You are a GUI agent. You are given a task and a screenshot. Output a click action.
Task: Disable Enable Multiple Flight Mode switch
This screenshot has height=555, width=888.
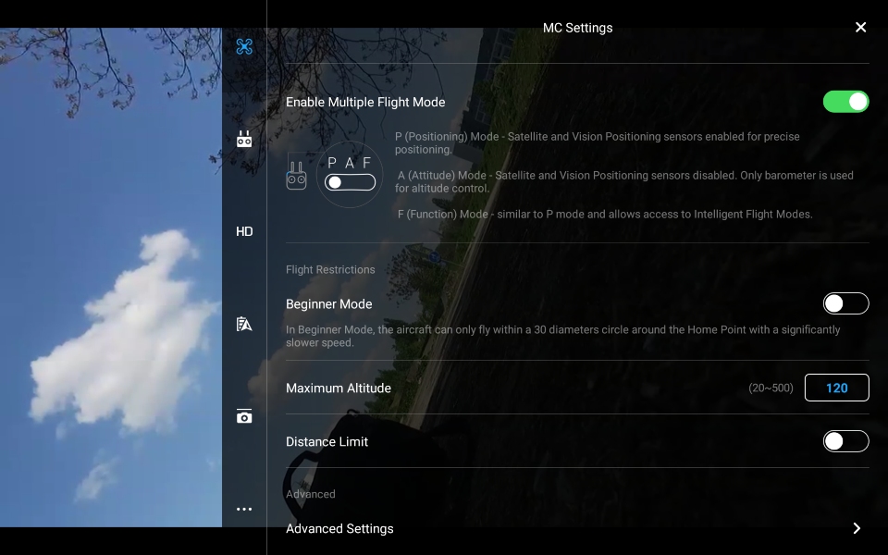point(845,102)
